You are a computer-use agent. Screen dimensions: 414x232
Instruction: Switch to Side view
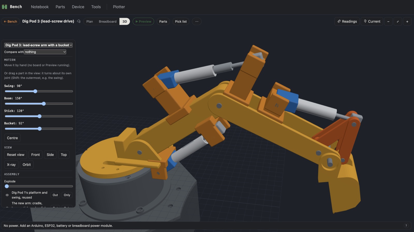[x=50, y=155]
